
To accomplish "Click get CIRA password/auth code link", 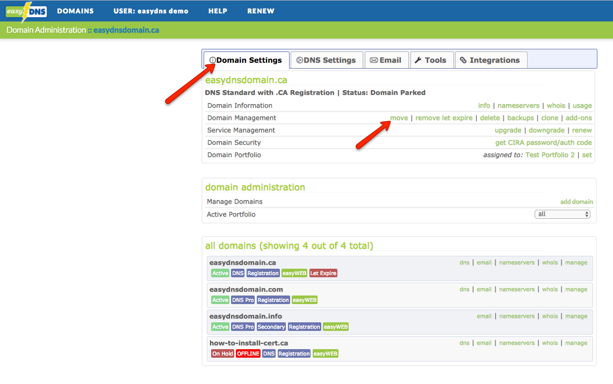I will click(x=543, y=143).
